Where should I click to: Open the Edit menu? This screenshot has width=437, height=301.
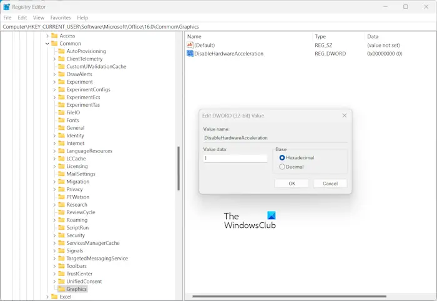tap(22, 17)
